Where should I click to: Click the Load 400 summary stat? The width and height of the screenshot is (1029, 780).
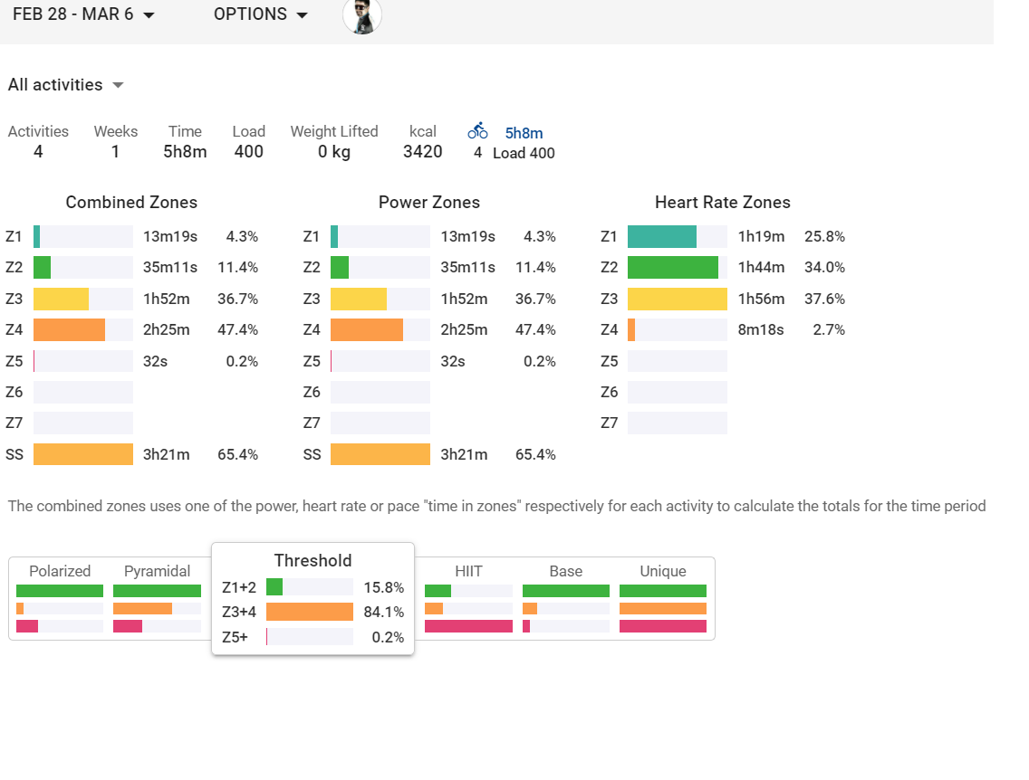click(x=248, y=142)
